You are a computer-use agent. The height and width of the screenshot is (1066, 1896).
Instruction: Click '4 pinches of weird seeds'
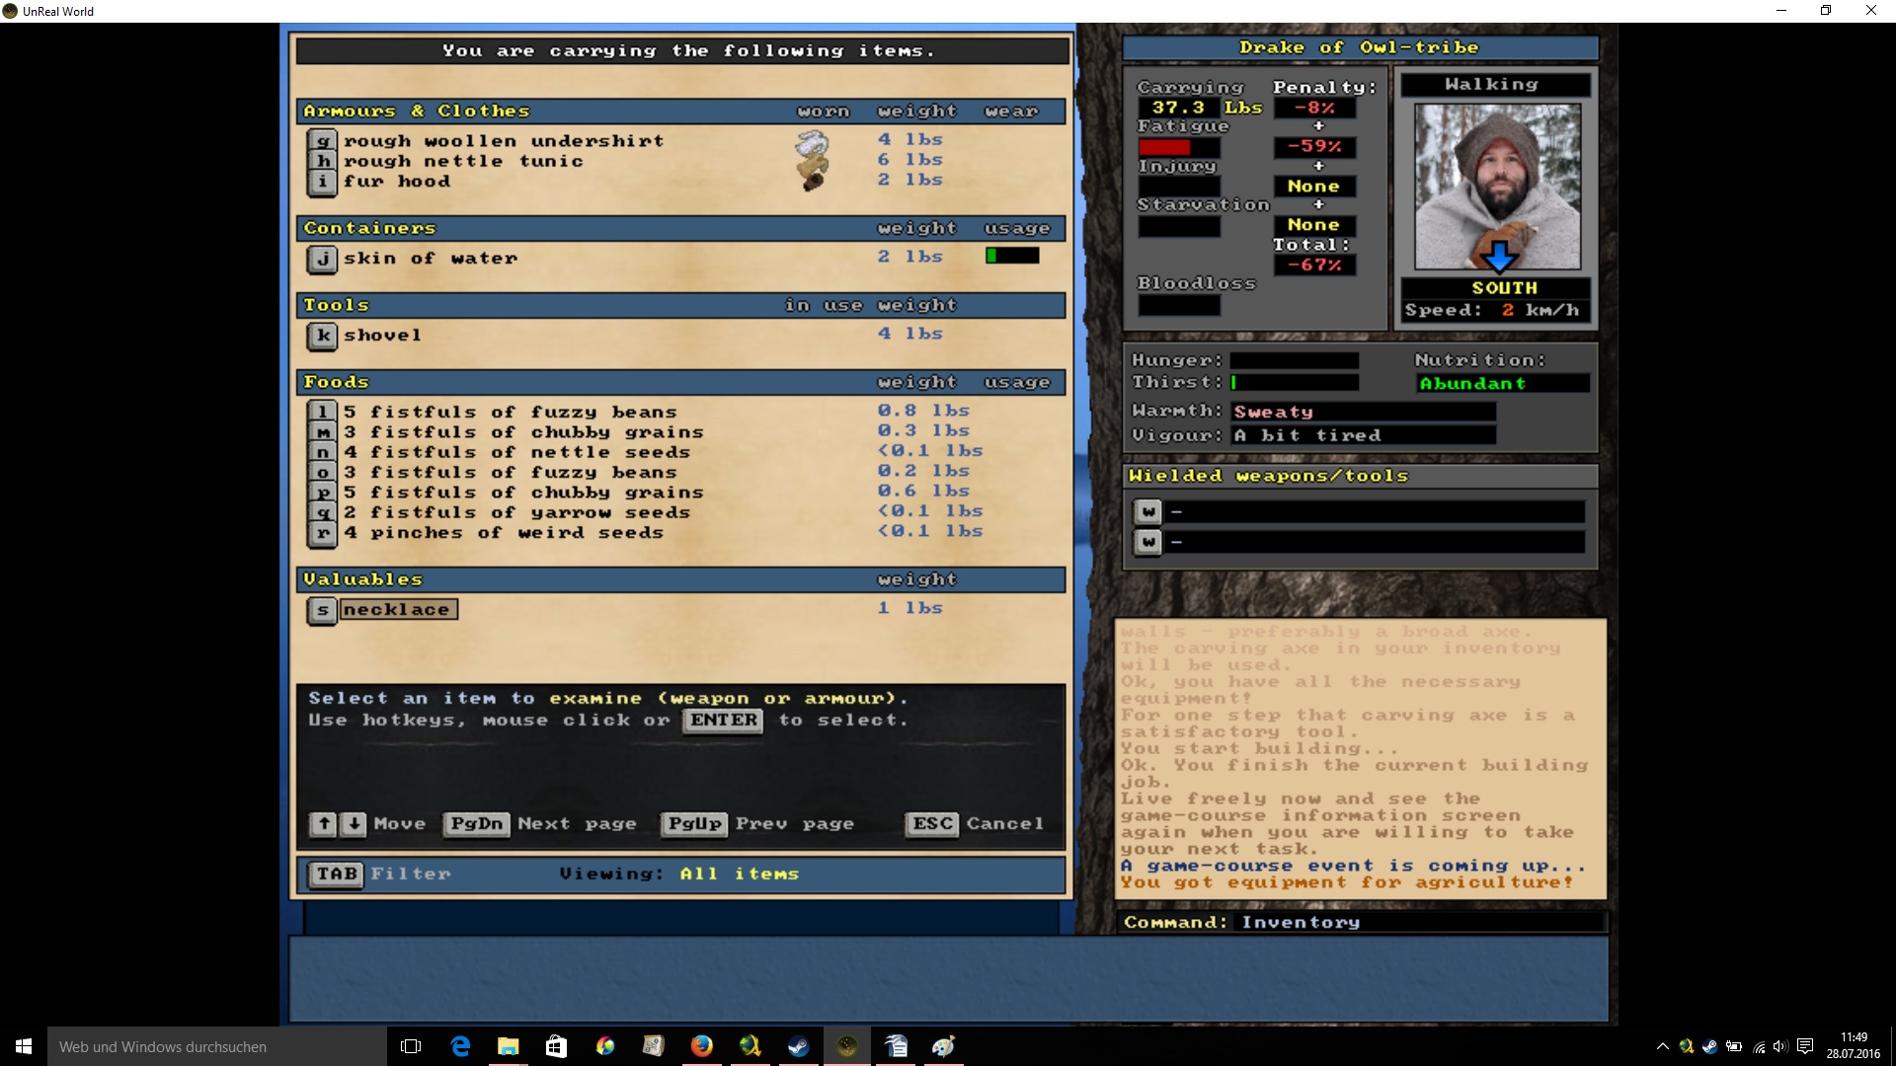[x=504, y=533]
